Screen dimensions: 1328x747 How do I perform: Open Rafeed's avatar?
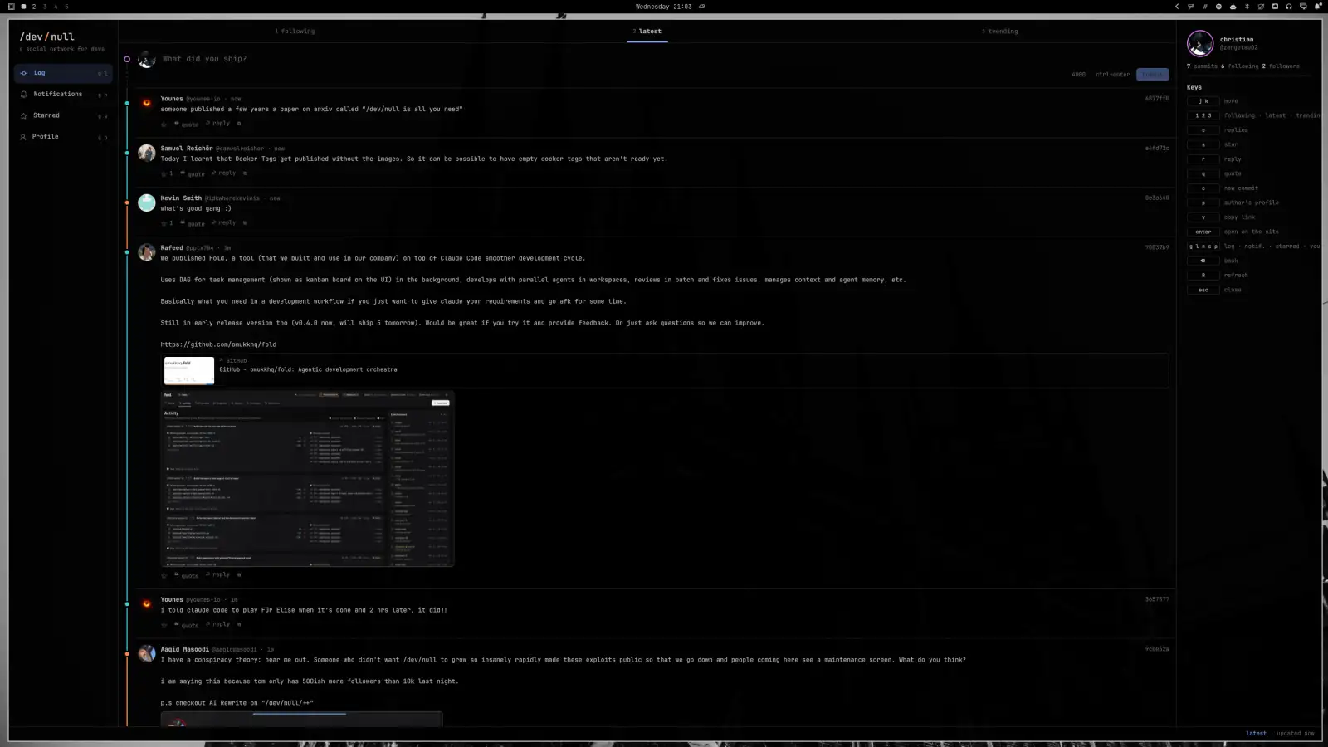click(x=147, y=252)
